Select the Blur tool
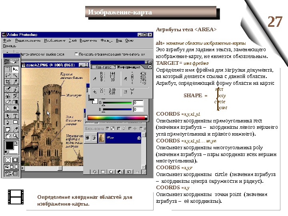The width and height of the screenshot is (288, 216). [x=8, y=108]
